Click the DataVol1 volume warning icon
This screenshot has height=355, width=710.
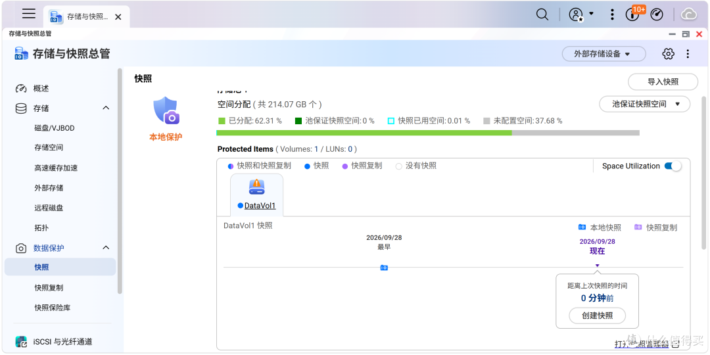point(256,187)
